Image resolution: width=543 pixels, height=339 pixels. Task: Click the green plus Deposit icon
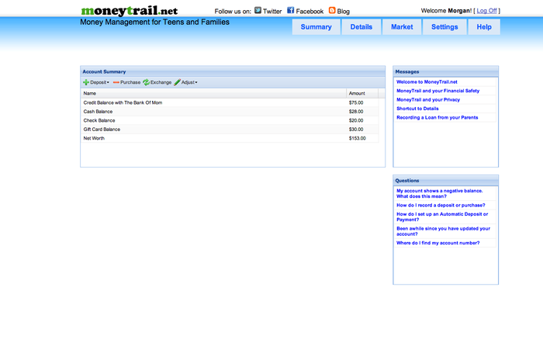point(86,82)
